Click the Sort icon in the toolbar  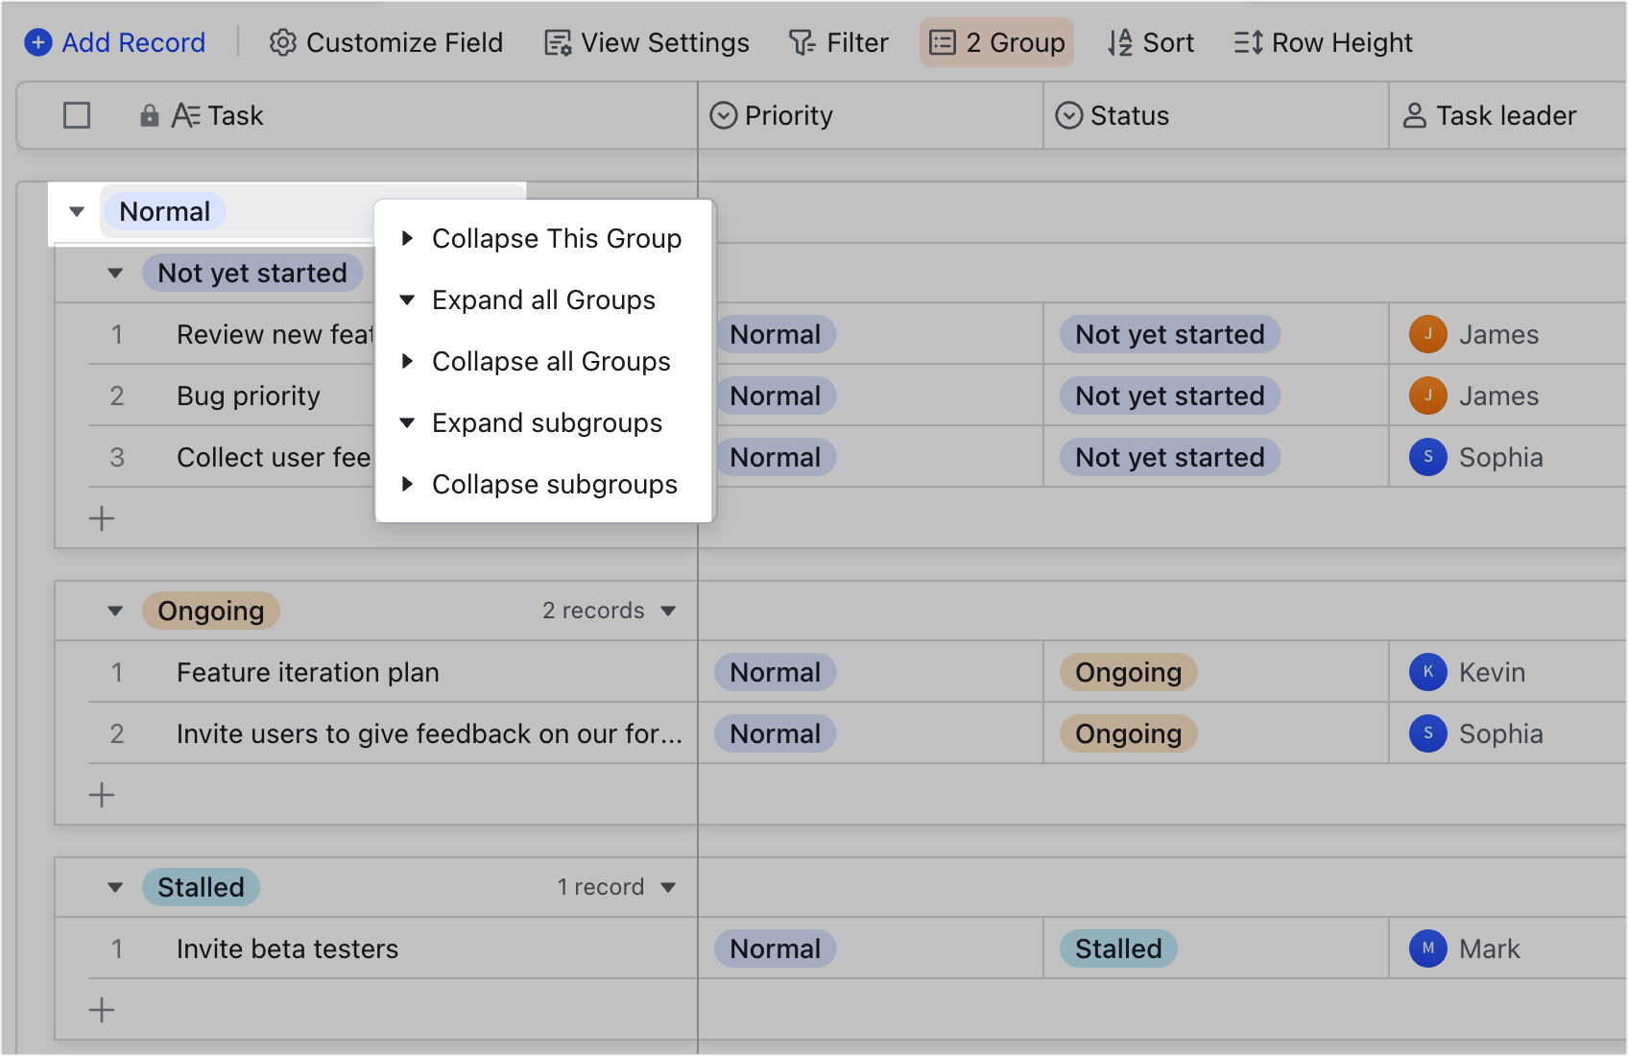tap(1119, 42)
